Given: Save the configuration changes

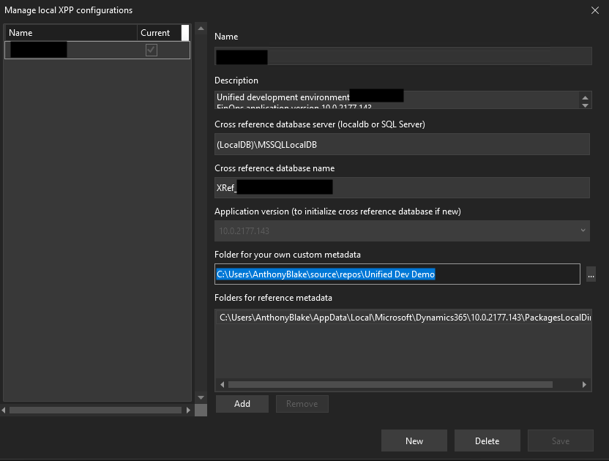Looking at the screenshot, I should (x=561, y=441).
